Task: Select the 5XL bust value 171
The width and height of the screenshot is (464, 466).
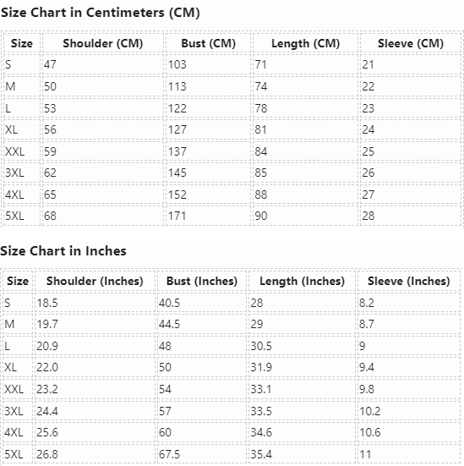Action: 208,216
